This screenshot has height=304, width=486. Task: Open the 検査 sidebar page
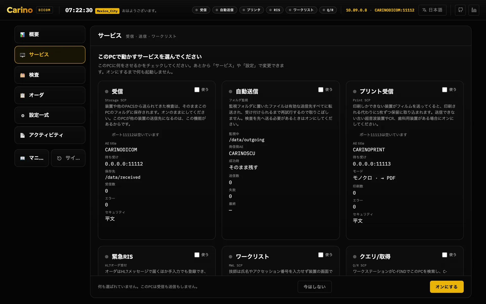click(x=50, y=75)
